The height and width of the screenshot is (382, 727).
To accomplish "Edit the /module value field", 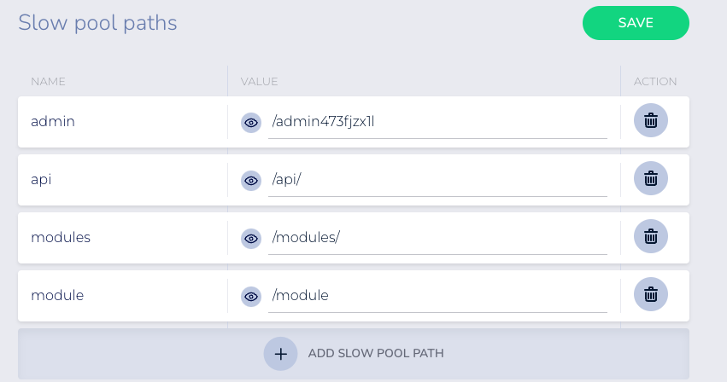I will [x=437, y=295].
